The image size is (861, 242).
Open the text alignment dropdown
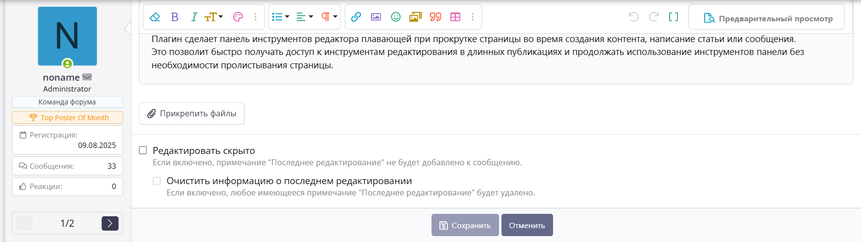point(305,17)
